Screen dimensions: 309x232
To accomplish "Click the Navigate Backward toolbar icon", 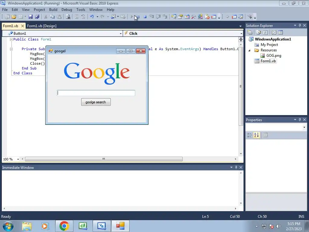I will (113, 17).
